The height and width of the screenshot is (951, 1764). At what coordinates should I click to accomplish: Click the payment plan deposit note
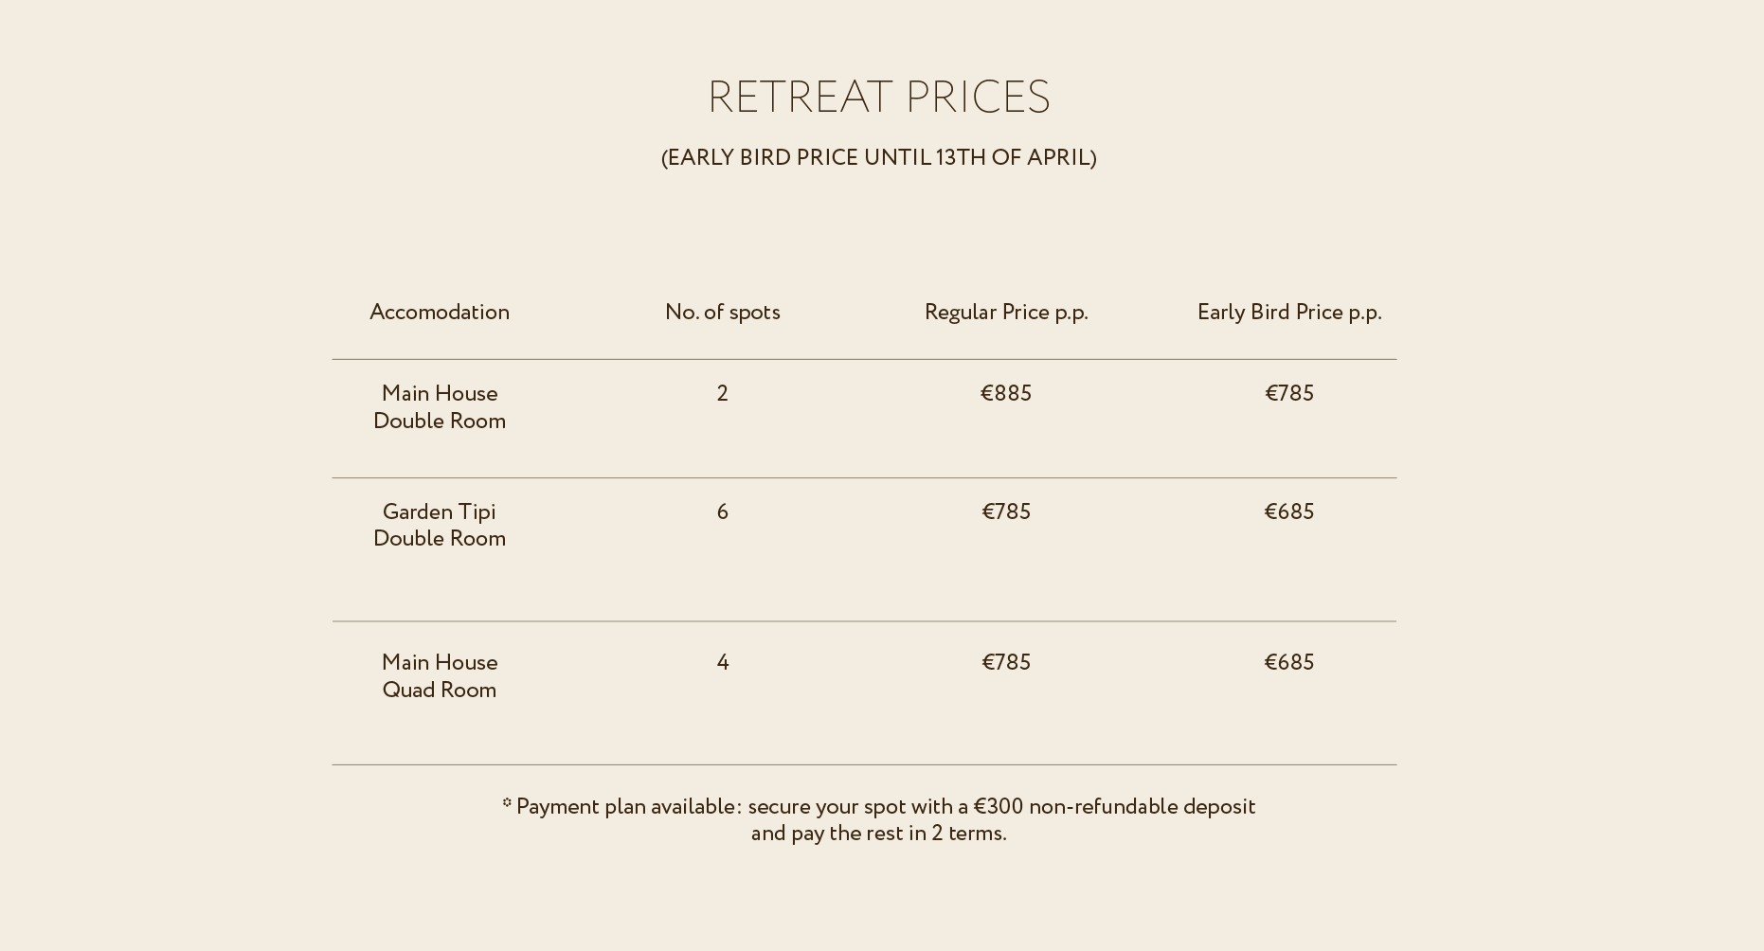click(x=878, y=820)
